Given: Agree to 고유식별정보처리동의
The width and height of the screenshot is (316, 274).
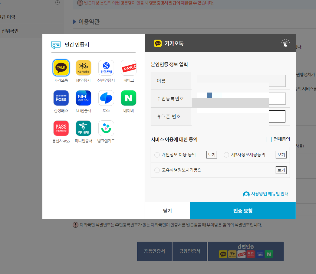Looking at the screenshot, I should coord(157,170).
